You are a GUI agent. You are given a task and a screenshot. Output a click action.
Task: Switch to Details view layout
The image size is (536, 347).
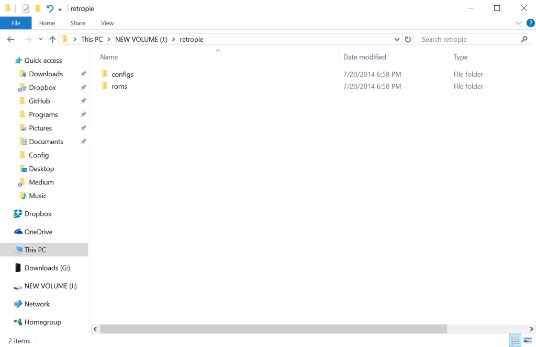[515, 341]
